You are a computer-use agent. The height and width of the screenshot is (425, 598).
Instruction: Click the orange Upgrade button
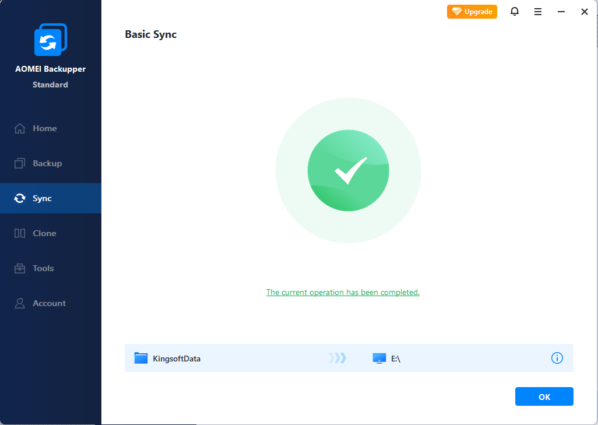click(472, 12)
